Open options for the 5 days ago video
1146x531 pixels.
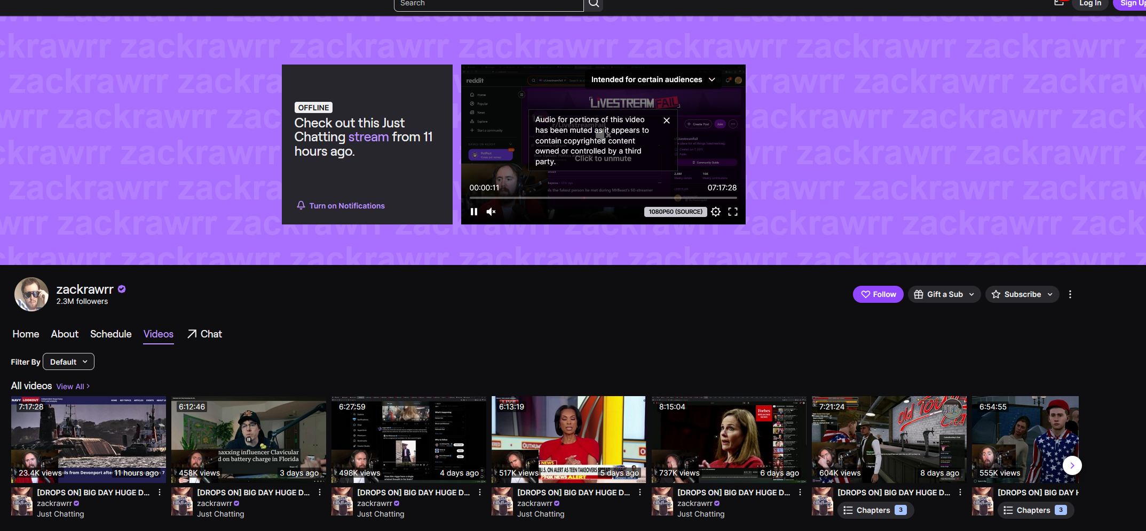[640, 493]
